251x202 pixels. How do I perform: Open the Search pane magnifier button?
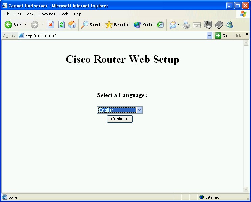click(91, 25)
